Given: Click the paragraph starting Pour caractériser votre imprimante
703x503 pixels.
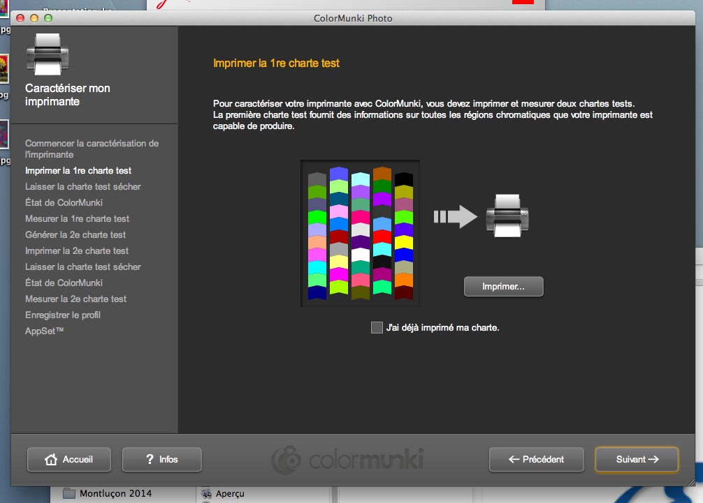Looking at the screenshot, I should click(x=433, y=115).
